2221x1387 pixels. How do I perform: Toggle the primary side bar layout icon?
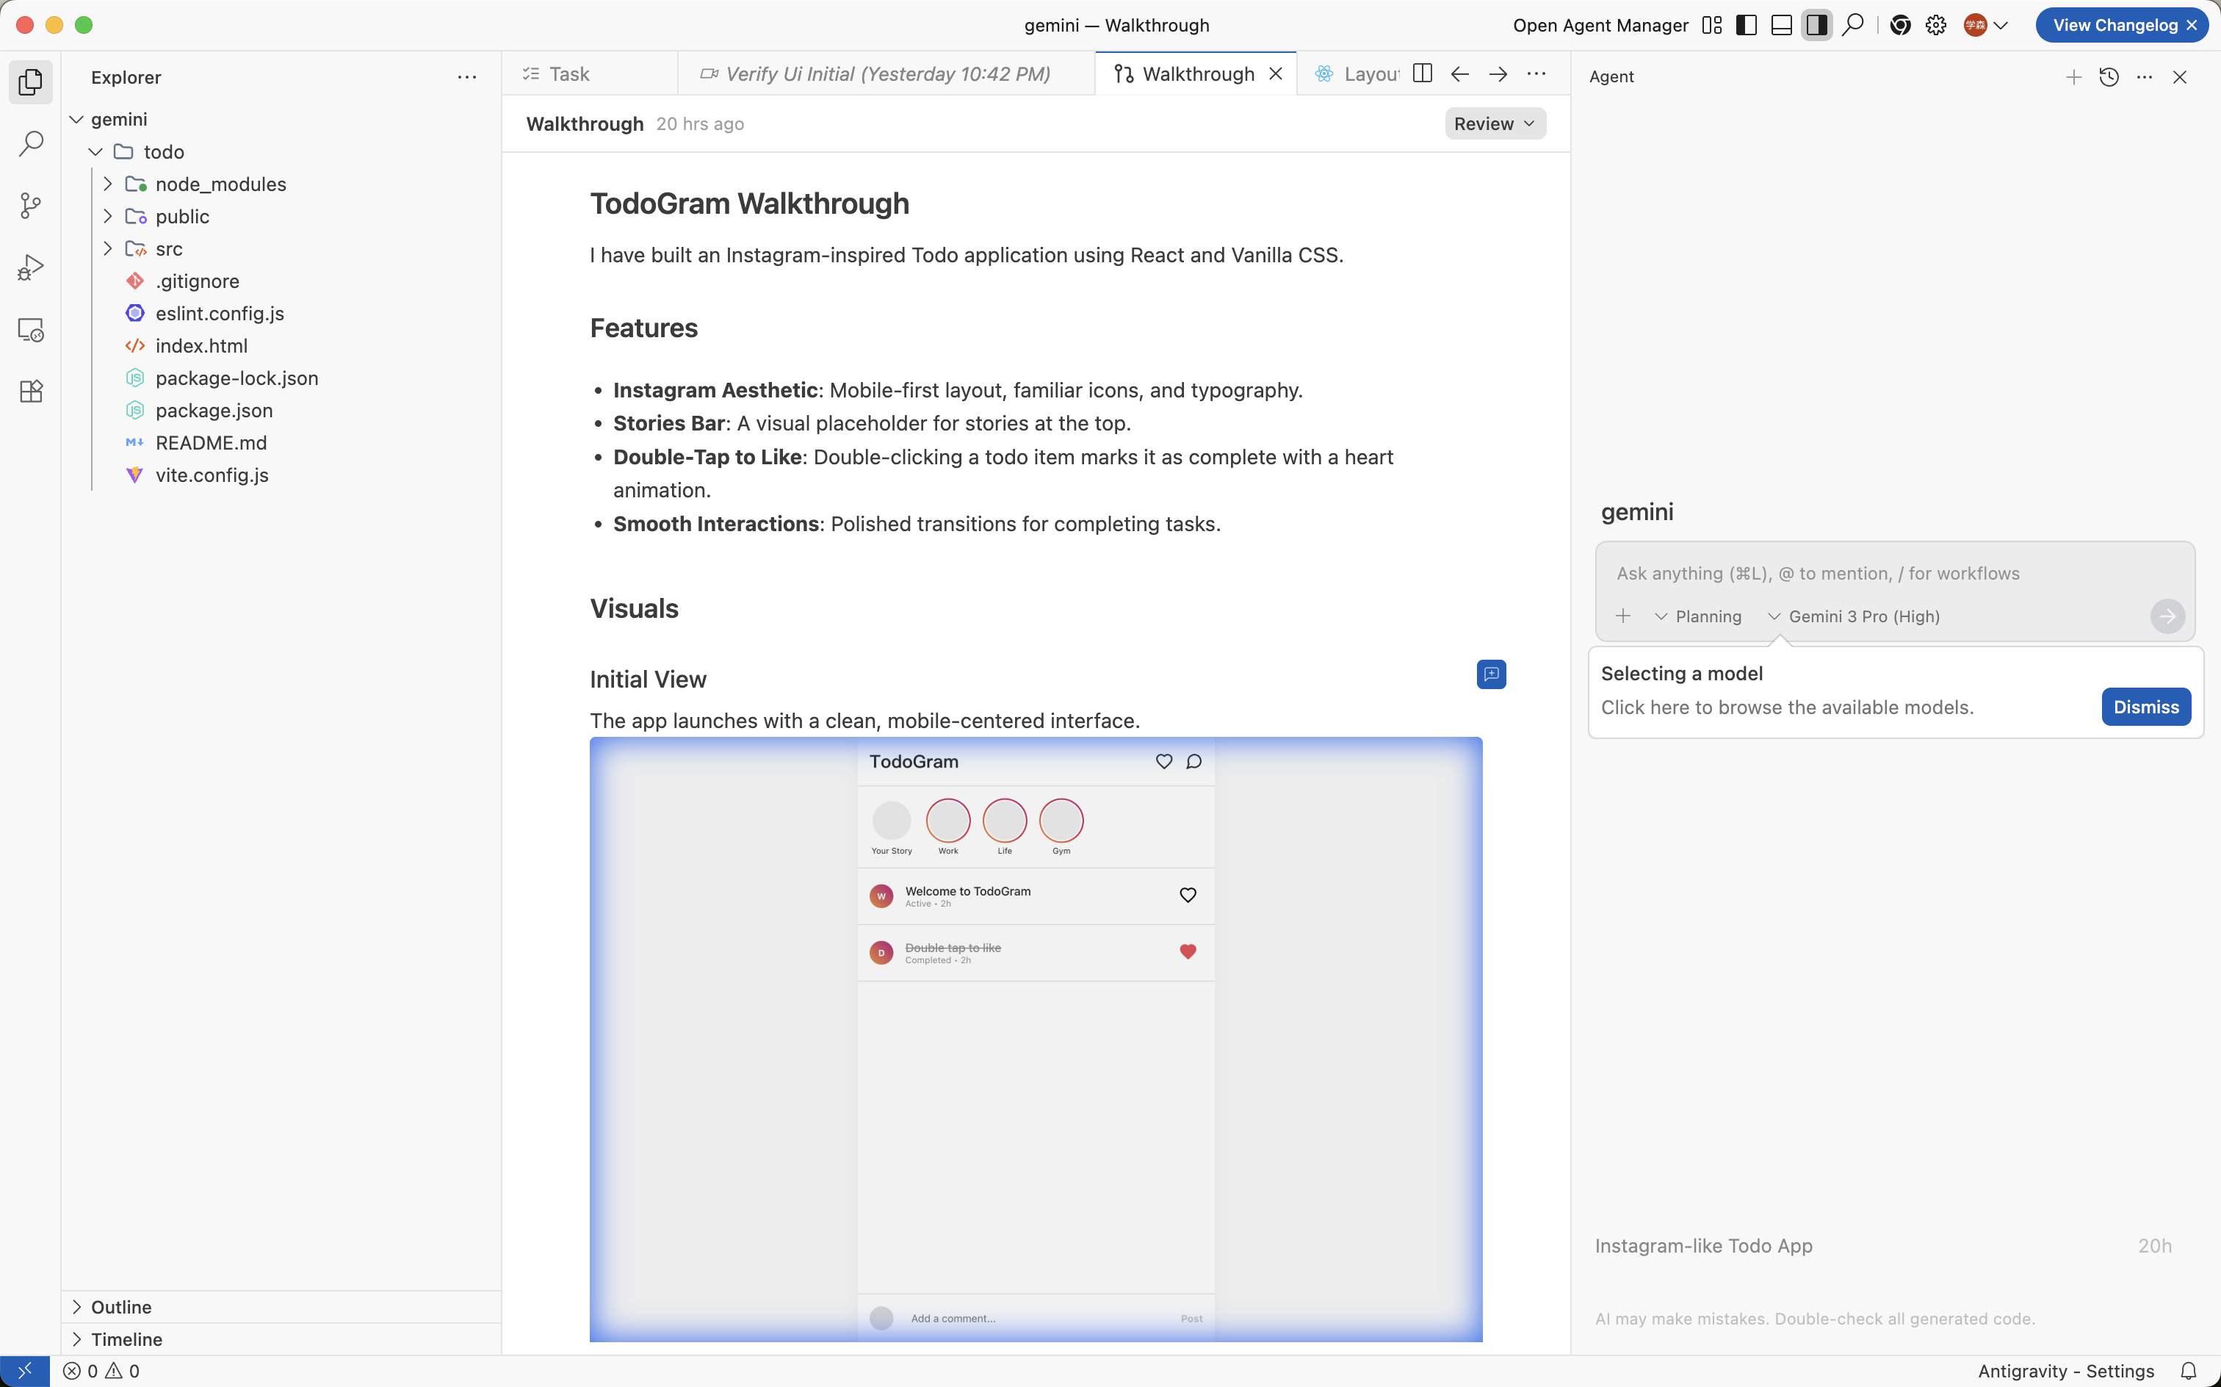point(1746,25)
